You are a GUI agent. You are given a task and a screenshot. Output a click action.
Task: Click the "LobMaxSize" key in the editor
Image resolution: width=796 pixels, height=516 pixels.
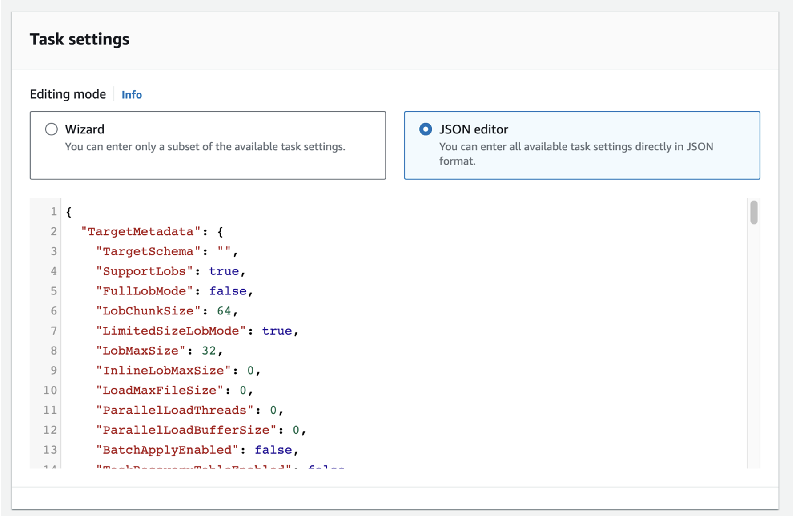point(141,351)
